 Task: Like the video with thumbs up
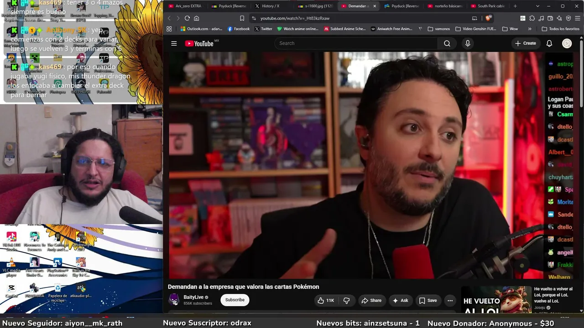pyautogui.click(x=326, y=300)
